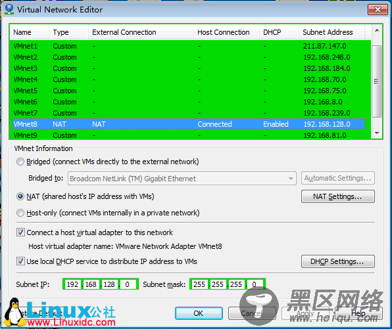392x329 pixels.
Task: Click Subnet IP third octet field 128
Action: 109,284
